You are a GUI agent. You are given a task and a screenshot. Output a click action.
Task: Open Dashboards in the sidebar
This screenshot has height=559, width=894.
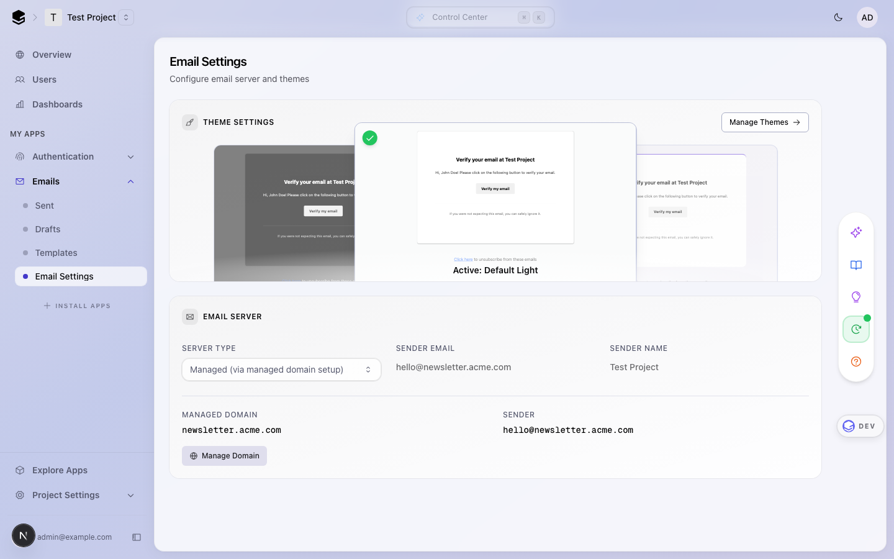[x=77, y=104]
